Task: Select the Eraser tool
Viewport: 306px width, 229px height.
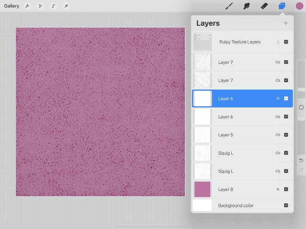Action: click(264, 6)
